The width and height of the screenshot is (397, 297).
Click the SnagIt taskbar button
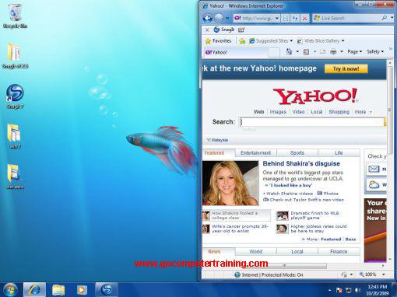pos(107,290)
